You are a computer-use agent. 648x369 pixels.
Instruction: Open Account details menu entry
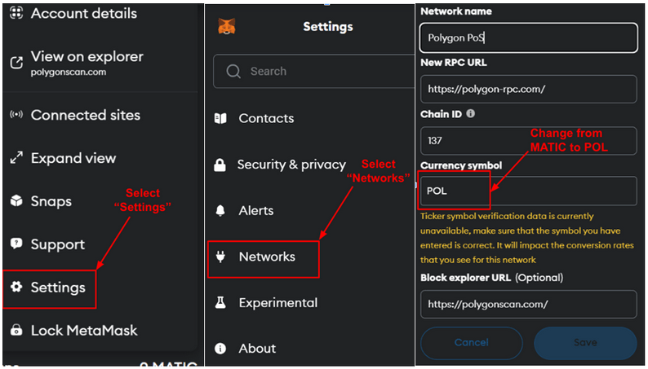point(83,14)
